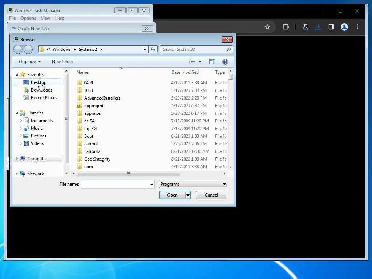Click the refresh button beside the address bar
This screenshot has width=372, height=279.
pos(153,49)
